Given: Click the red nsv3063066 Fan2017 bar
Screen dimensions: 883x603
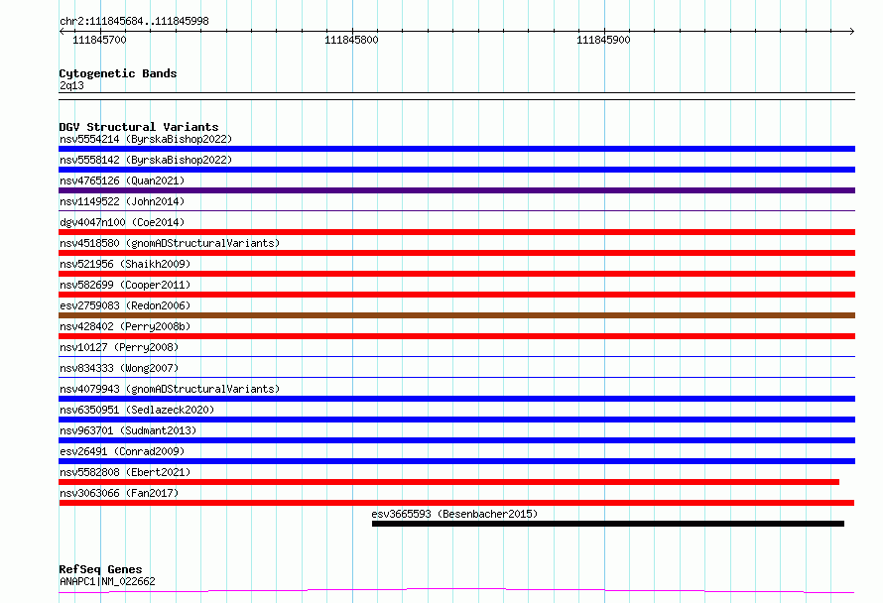Looking at the screenshot, I should 456,503.
